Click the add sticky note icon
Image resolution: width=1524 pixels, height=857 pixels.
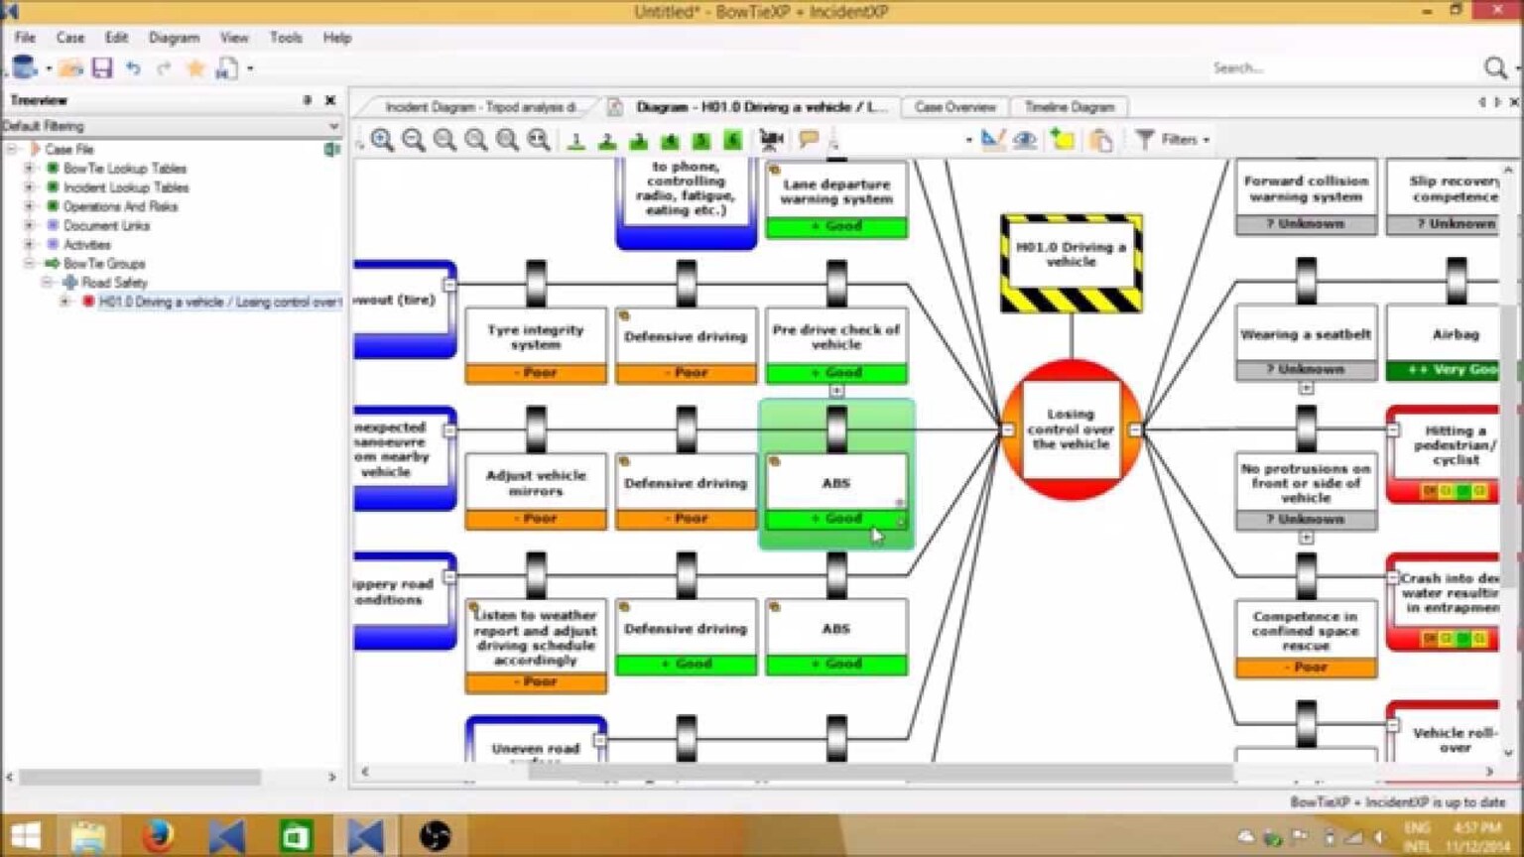pos(1063,140)
